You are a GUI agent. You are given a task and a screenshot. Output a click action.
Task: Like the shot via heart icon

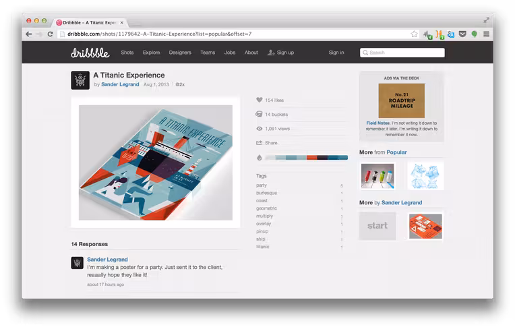click(x=259, y=100)
